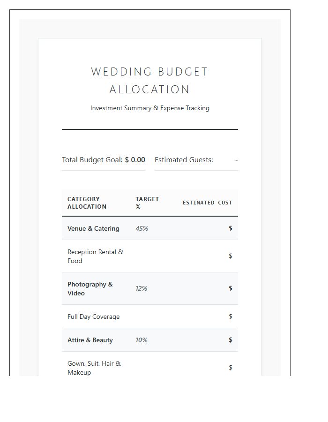
Task: Click the Attire & Beauty cost cell
Action: pos(231,339)
